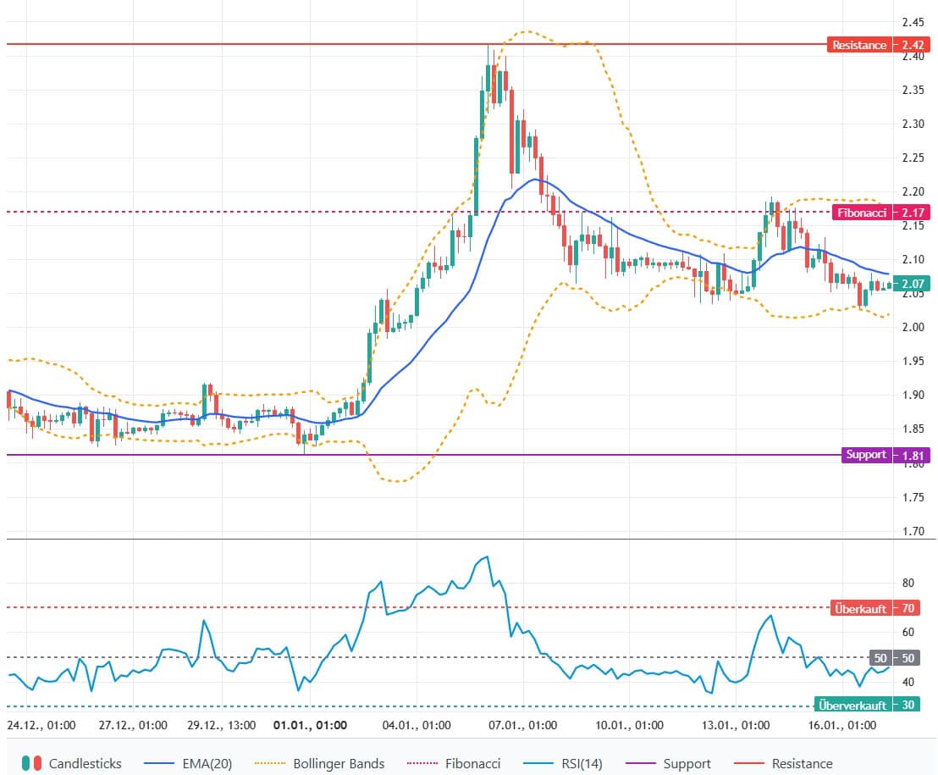Click the 2.45 price axis tick label
Screen dimensions: 938x775
[x=913, y=22]
